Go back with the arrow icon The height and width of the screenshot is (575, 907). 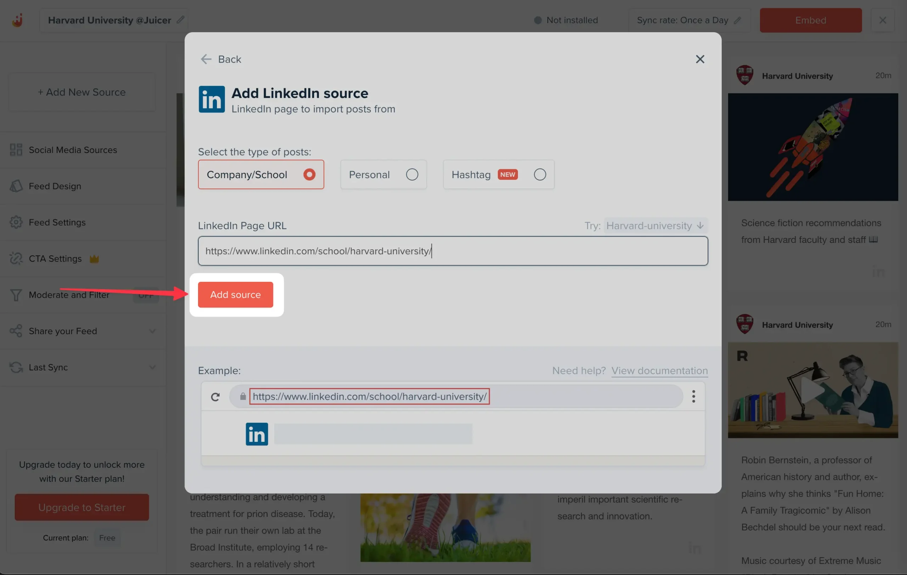pos(206,59)
